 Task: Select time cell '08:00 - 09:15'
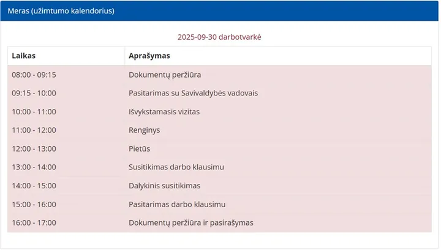coord(34,75)
